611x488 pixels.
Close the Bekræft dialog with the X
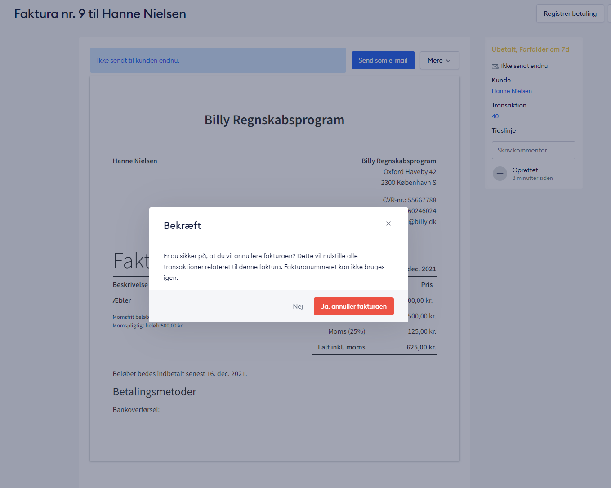388,224
